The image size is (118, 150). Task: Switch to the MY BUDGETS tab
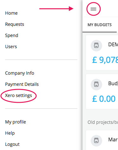(x=100, y=25)
